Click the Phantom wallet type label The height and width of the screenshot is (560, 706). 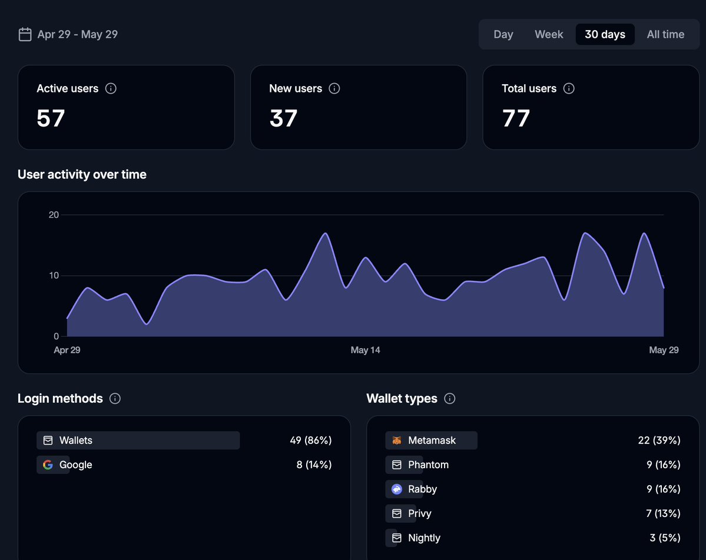428,465
